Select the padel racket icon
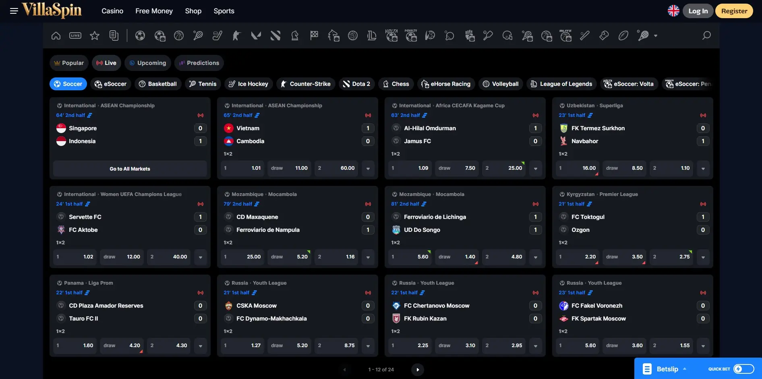The height and width of the screenshot is (379, 762). coord(643,35)
